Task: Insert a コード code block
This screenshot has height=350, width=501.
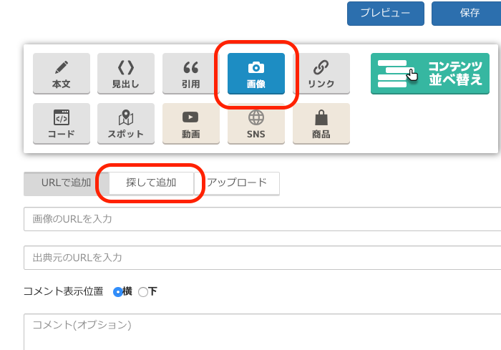Action: [x=62, y=124]
